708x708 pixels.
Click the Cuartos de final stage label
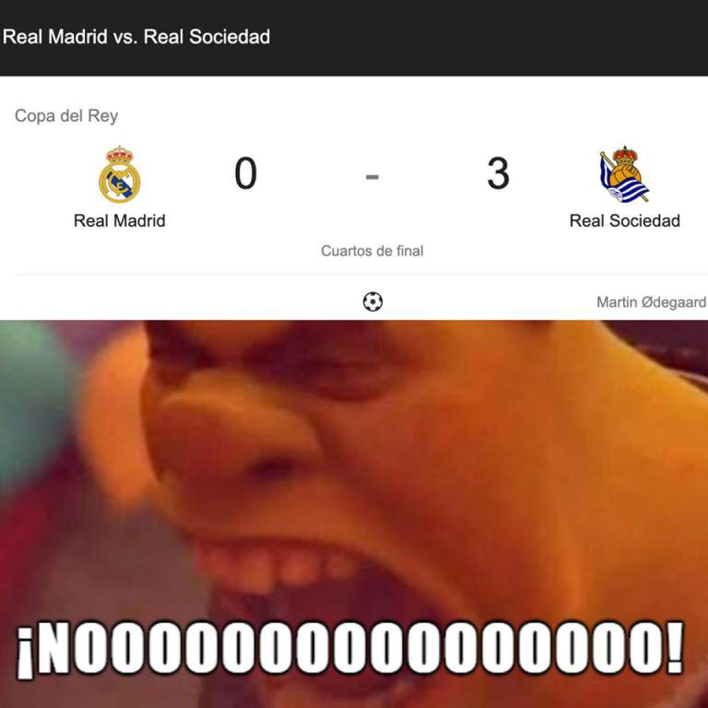pos(372,251)
